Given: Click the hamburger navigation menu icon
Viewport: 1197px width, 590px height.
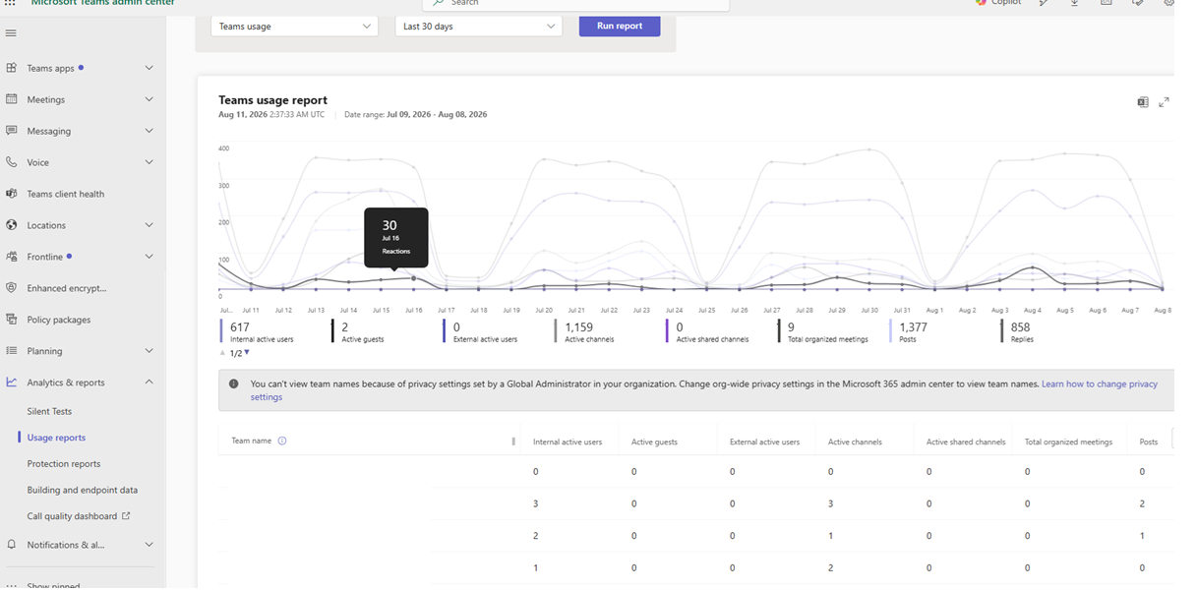Looking at the screenshot, I should point(12,33).
